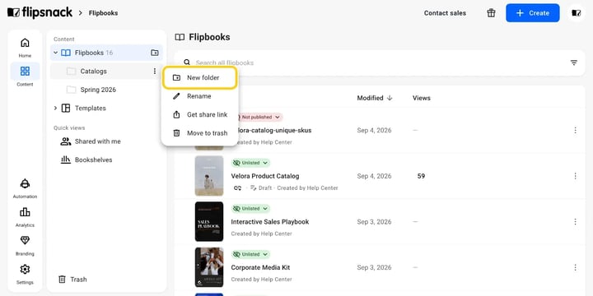593x296 pixels.
Task: Open Unlisted dropdown for Velora Product Catalog
Action: [x=250, y=163]
